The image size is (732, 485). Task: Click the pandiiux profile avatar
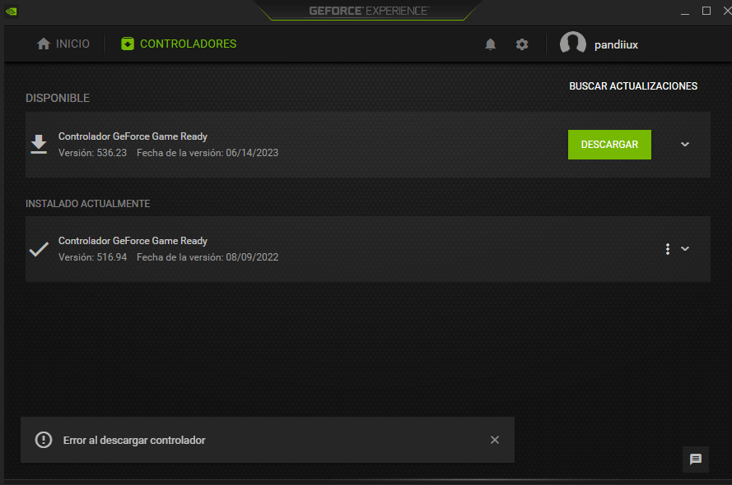click(x=573, y=44)
